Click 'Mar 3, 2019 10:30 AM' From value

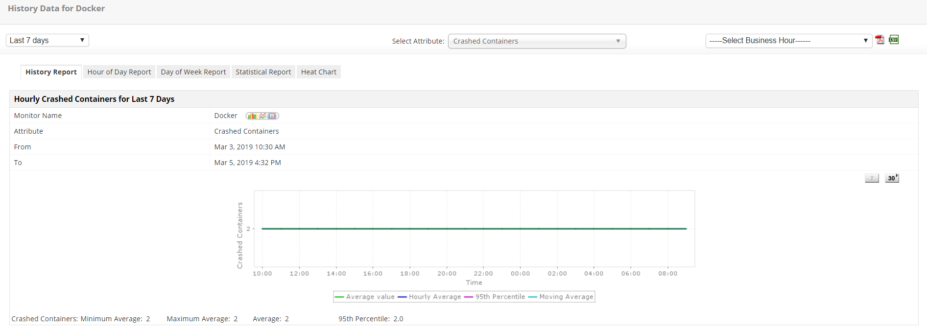pos(250,147)
